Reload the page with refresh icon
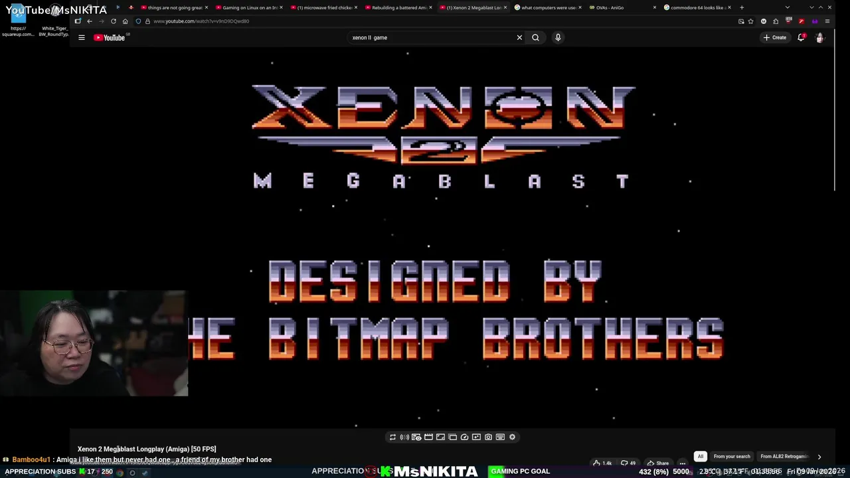The image size is (850, 478). [113, 21]
